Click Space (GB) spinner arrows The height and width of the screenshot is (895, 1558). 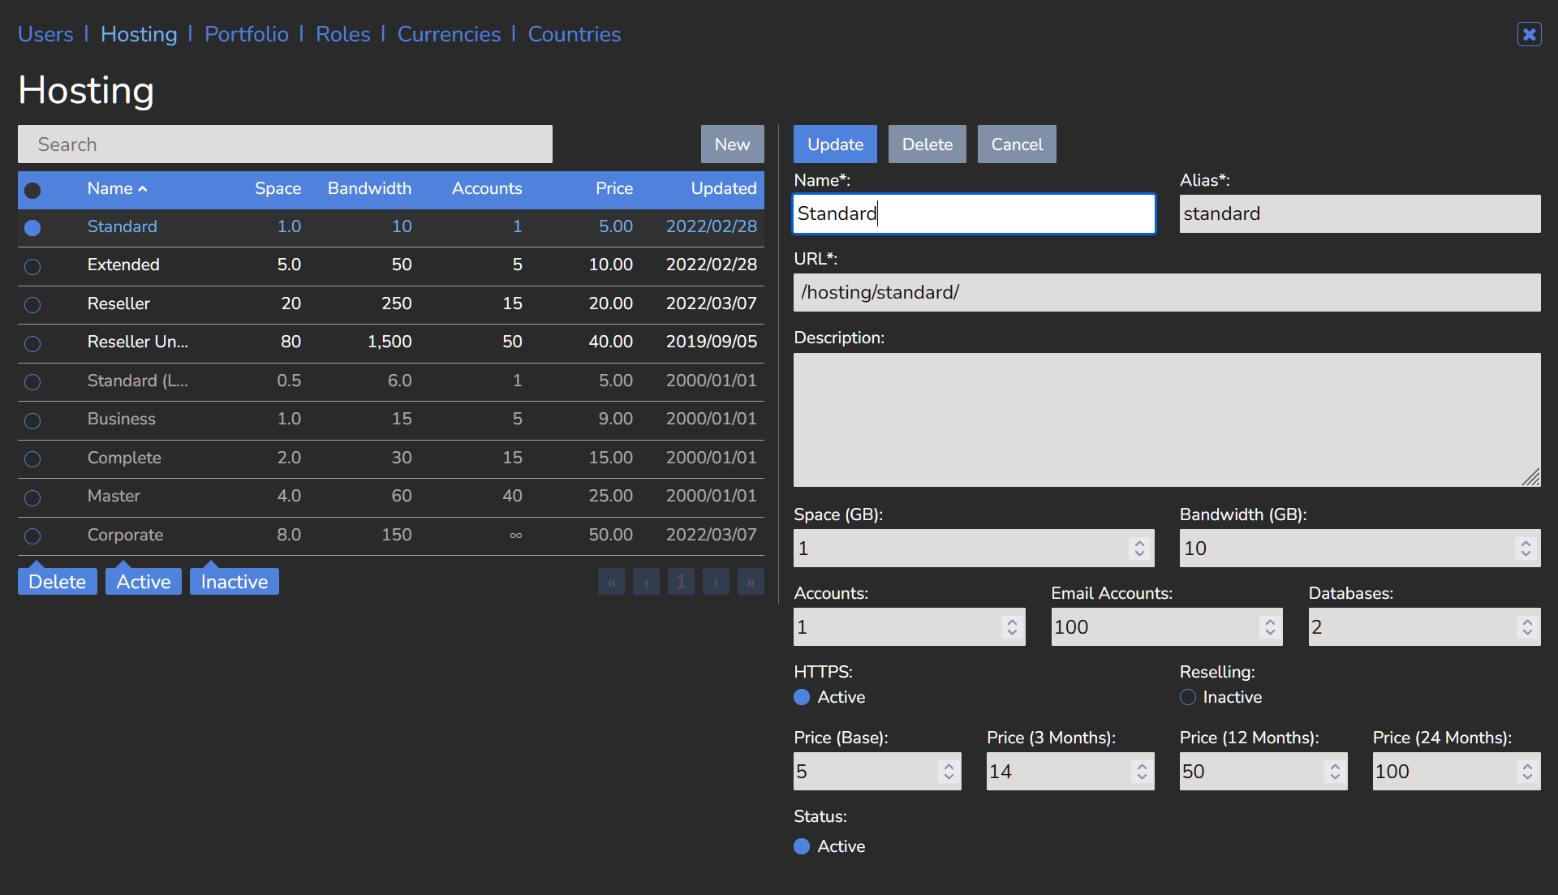click(1139, 549)
